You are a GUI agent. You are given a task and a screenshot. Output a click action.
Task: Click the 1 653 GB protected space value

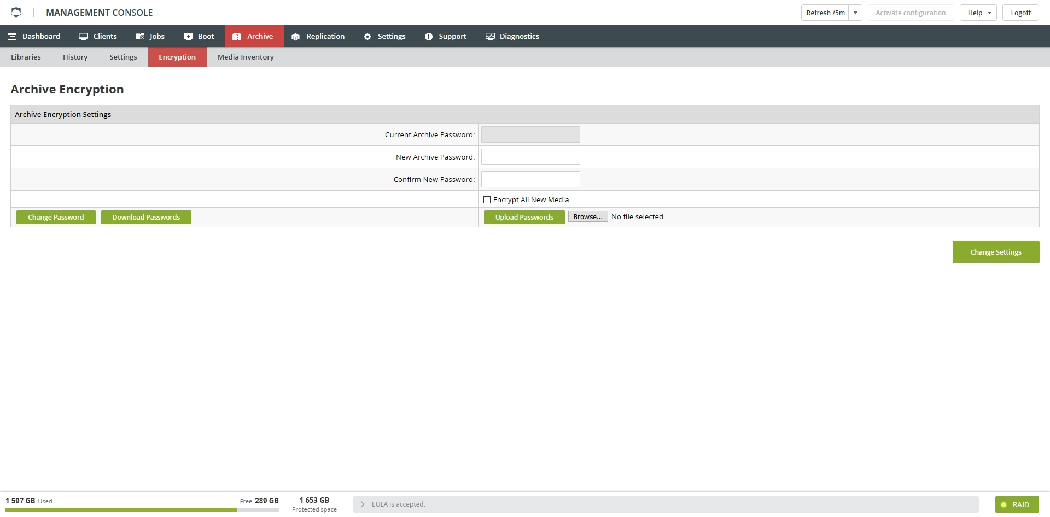click(314, 500)
